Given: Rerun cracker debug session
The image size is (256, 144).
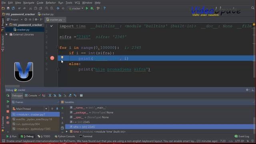Looking at the screenshot, I should point(8,96).
